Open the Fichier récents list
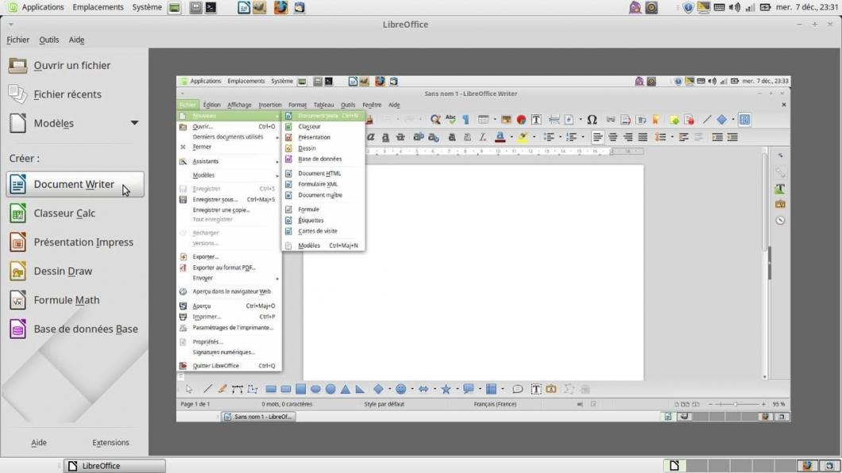 [68, 94]
